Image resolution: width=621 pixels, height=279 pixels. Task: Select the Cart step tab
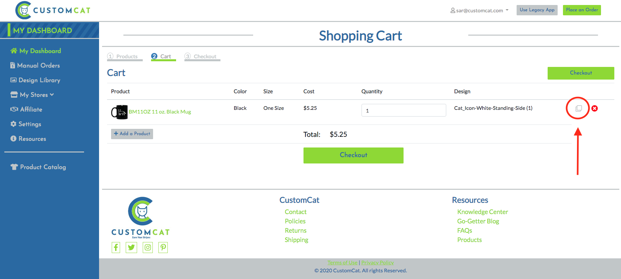click(x=163, y=57)
